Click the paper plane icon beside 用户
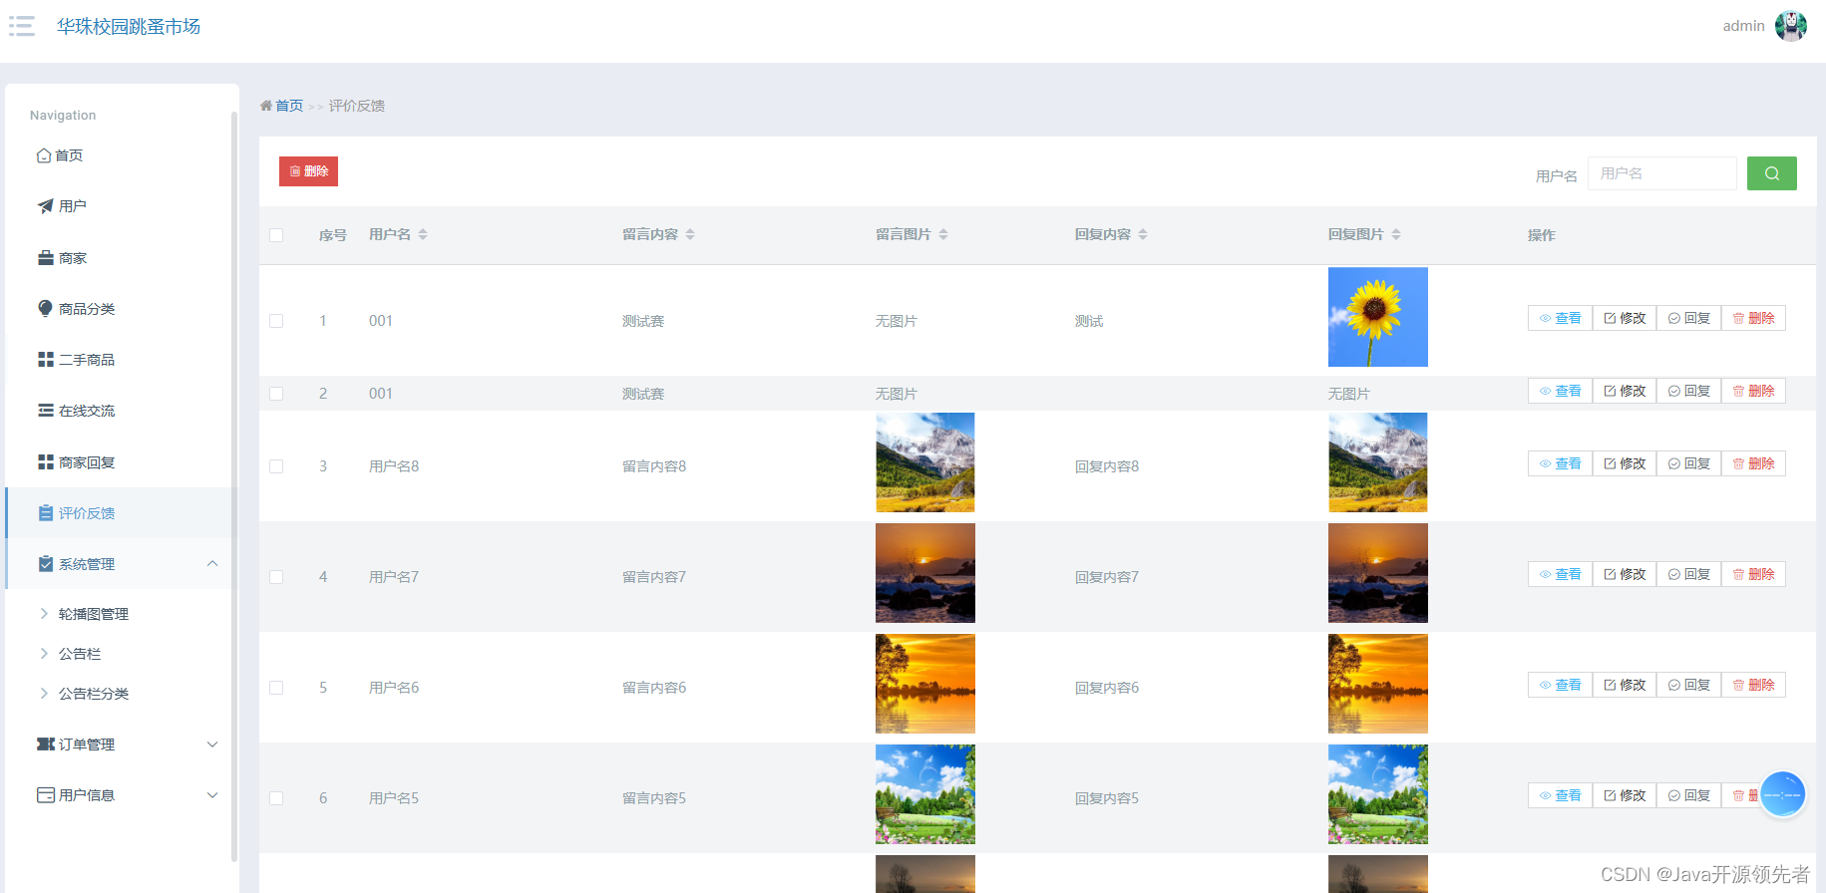Viewport: 1826px width, 893px height. pos(46,206)
